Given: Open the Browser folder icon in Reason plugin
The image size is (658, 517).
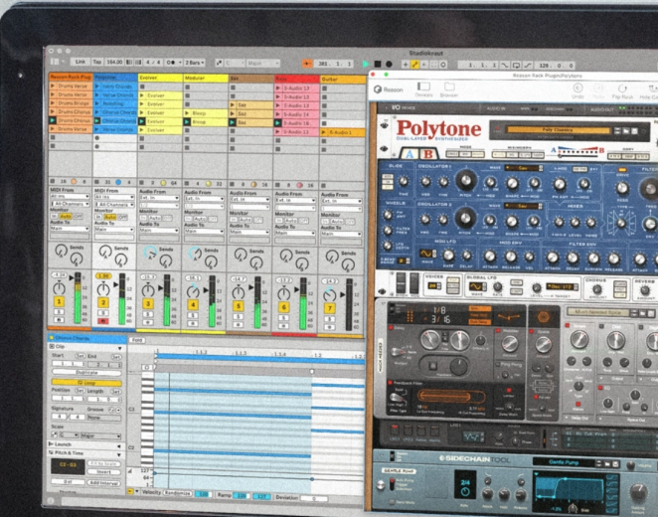Looking at the screenshot, I should 449,86.
